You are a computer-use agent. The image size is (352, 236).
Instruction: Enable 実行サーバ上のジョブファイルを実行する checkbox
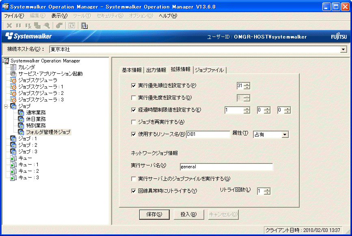coord(134,179)
